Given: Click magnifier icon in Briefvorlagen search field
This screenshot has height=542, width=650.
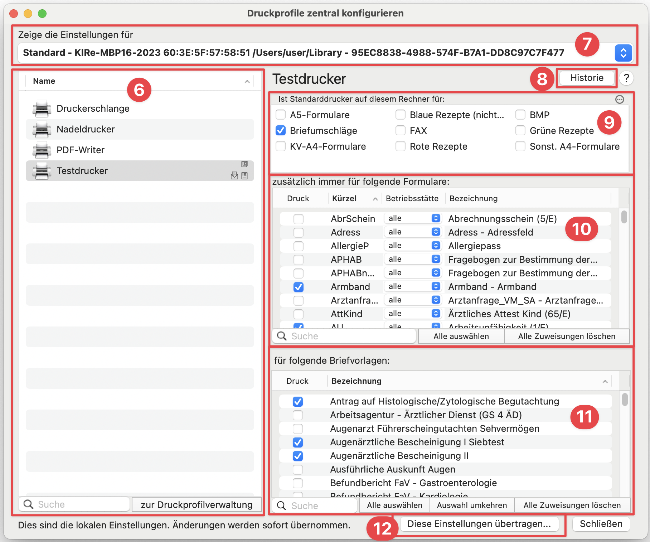Looking at the screenshot, I should pyautogui.click(x=282, y=505).
